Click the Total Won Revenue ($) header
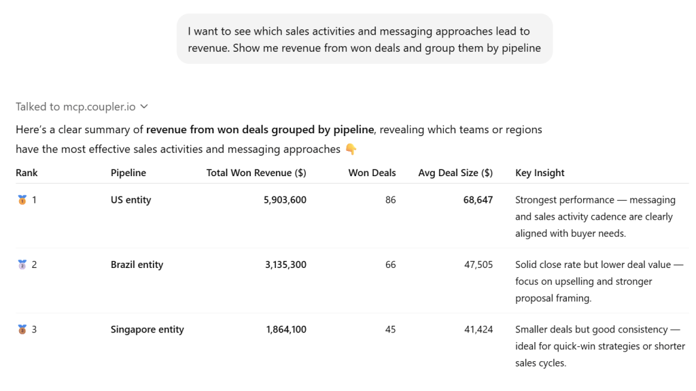This screenshot has width=696, height=391. [256, 173]
